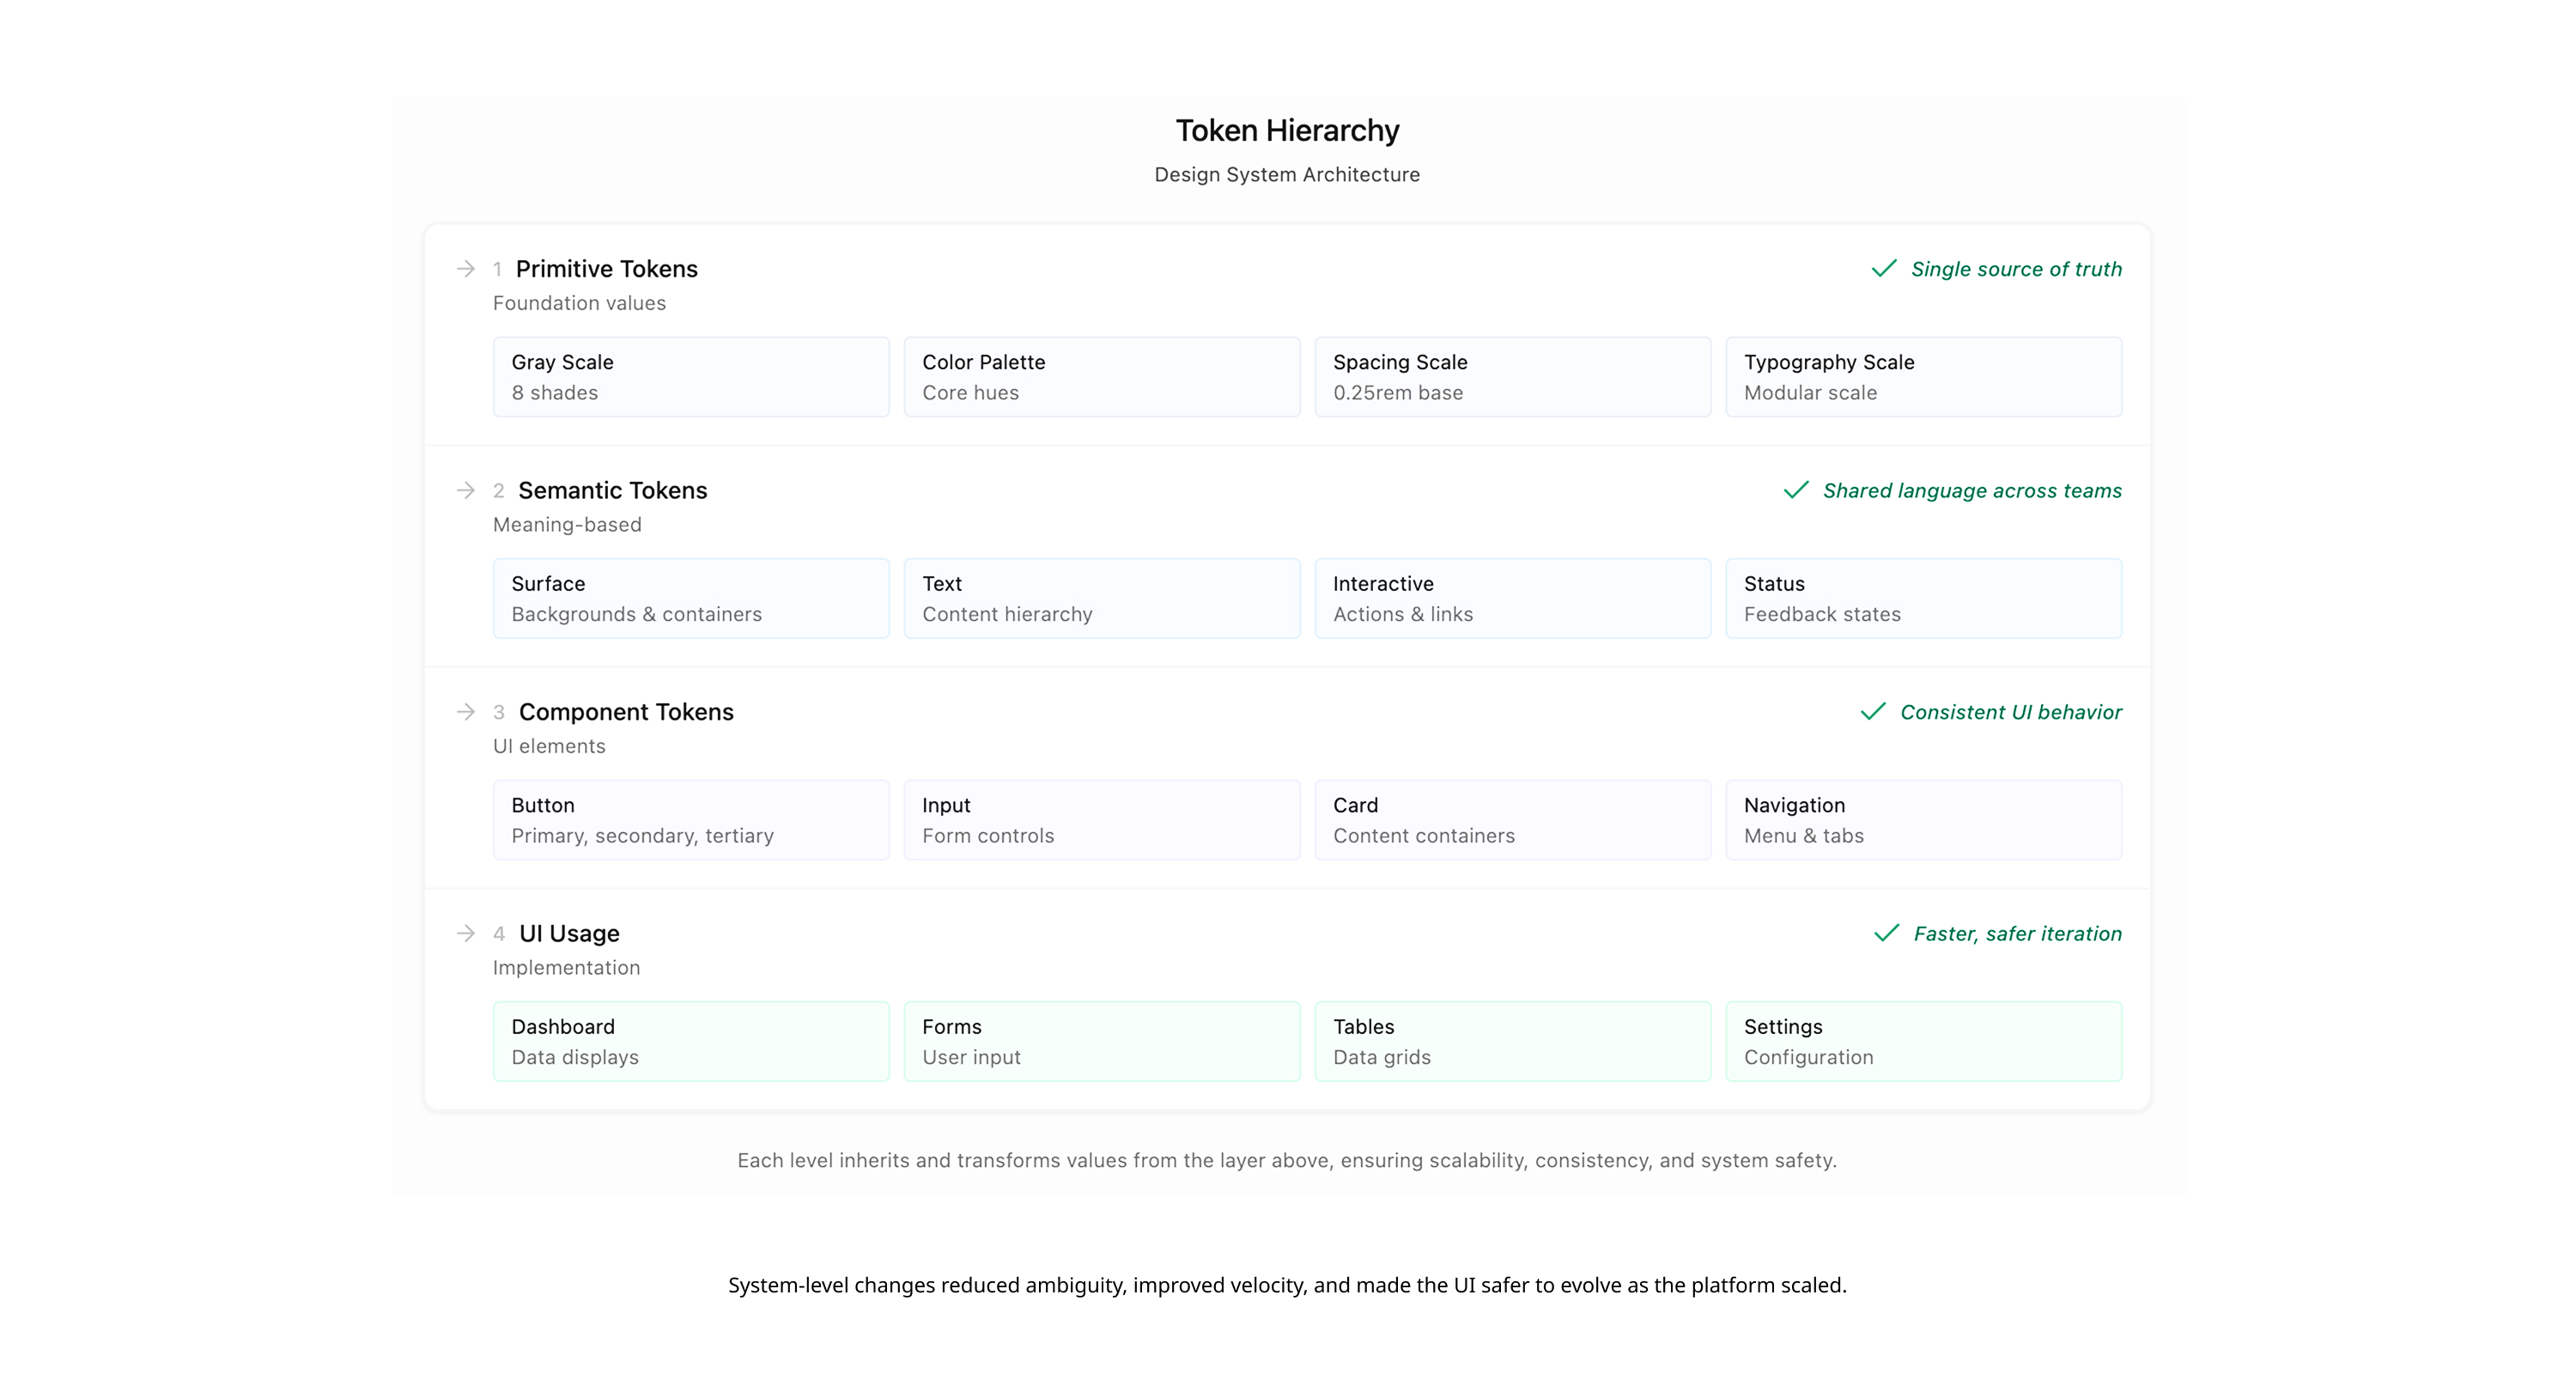The image size is (2576, 1374).
Task: Click the Interactive actions & links card
Action: click(1512, 598)
